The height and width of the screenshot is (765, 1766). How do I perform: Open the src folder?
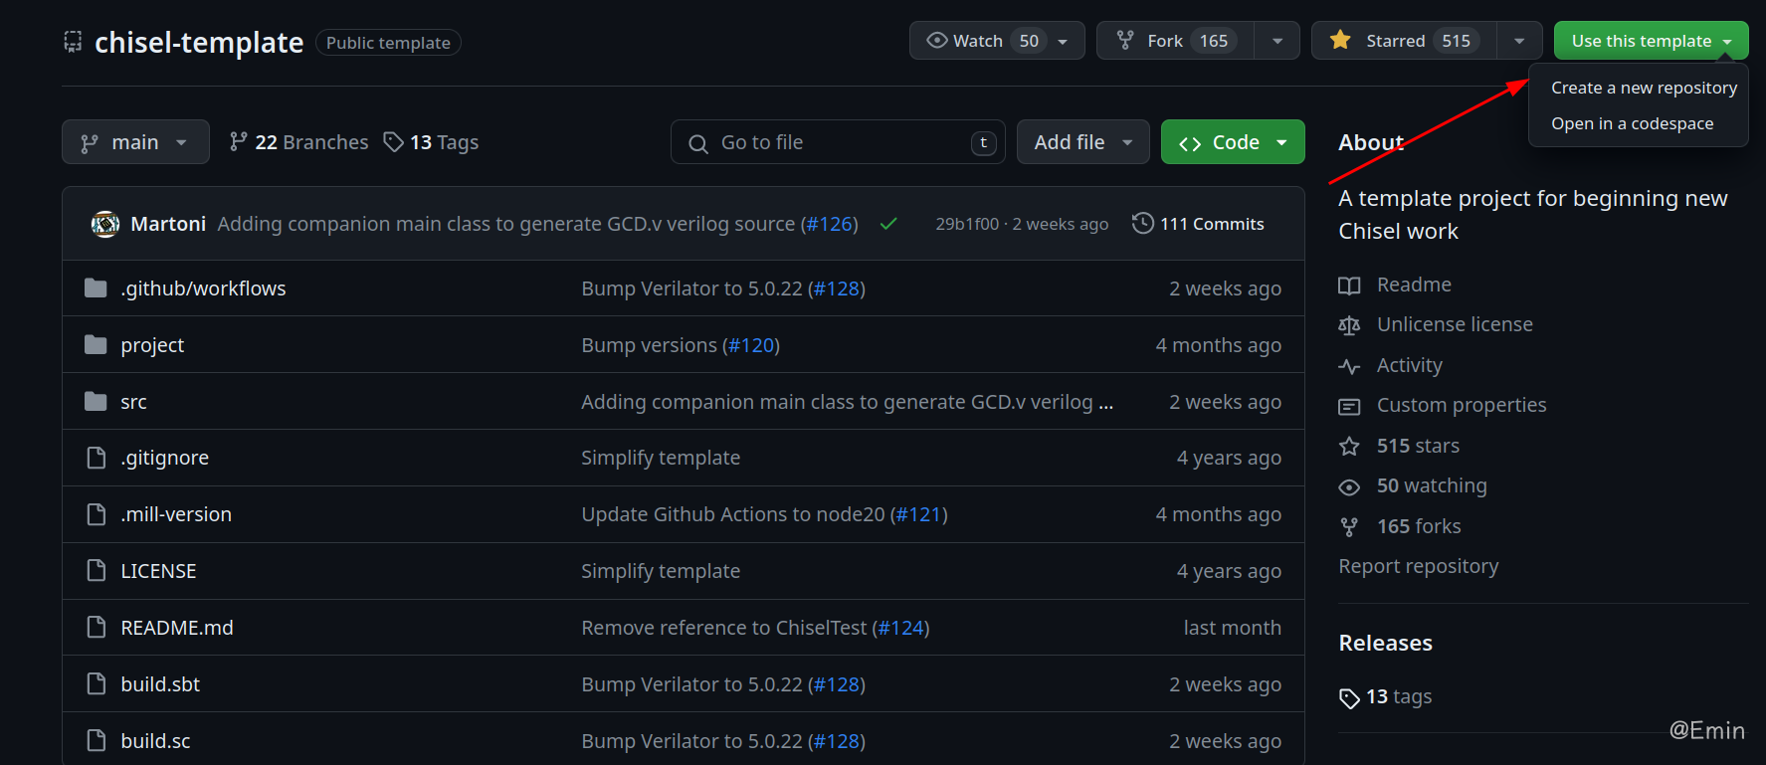pyautogui.click(x=133, y=402)
